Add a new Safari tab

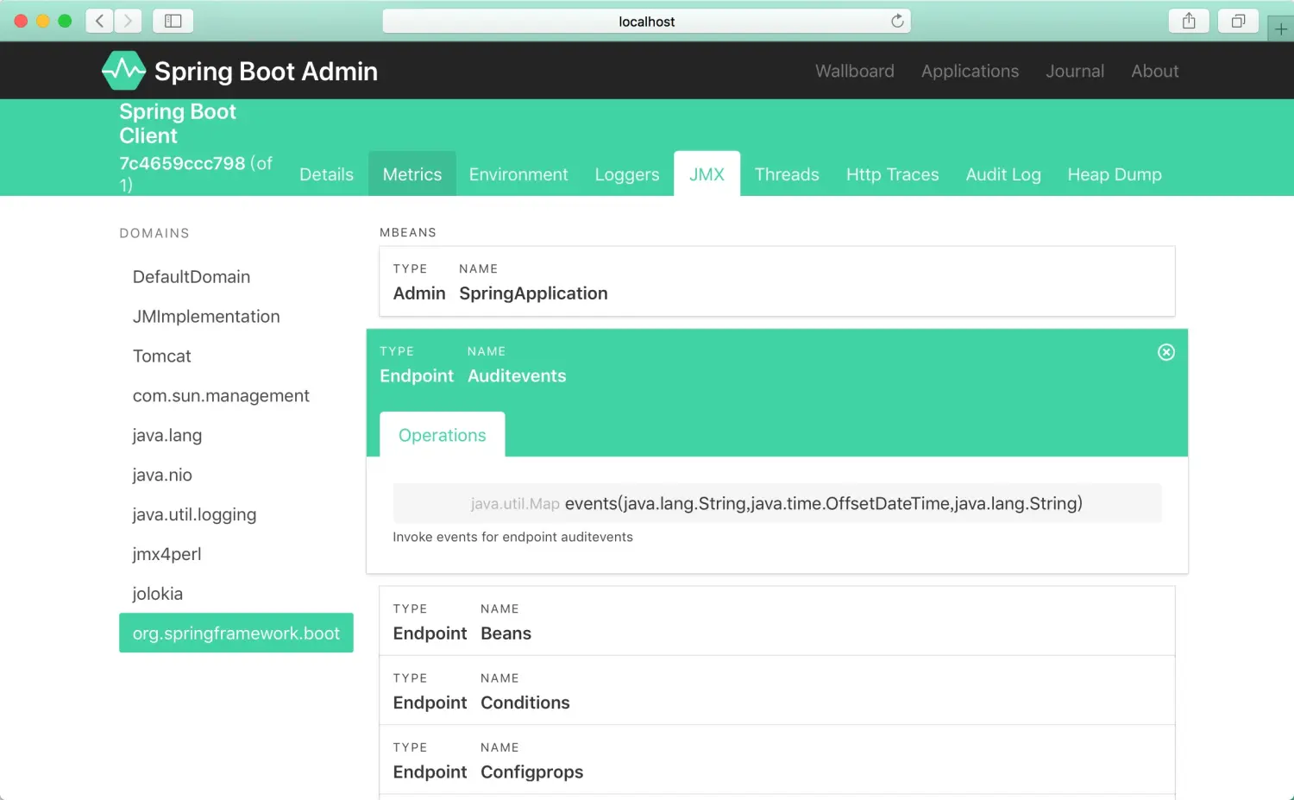point(1281,28)
